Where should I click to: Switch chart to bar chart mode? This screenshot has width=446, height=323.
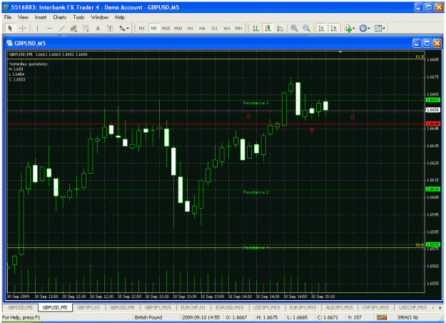pyautogui.click(x=255, y=28)
